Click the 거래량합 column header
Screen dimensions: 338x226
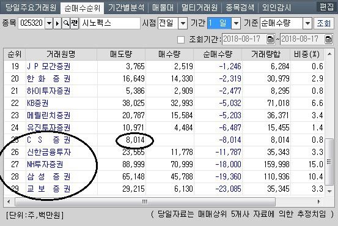266,55
